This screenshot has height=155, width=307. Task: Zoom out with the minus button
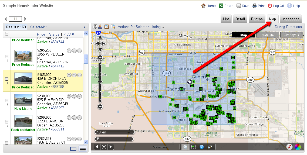pos(100,106)
